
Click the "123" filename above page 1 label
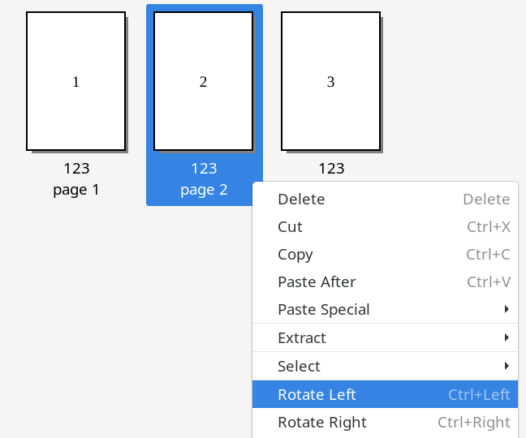click(76, 169)
